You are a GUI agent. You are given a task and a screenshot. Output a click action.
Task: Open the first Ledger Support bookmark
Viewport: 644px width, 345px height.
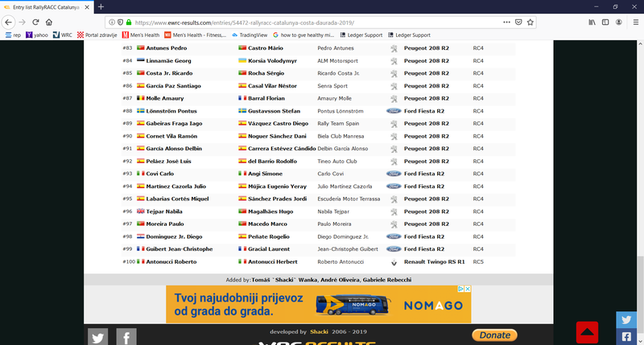(x=361, y=35)
